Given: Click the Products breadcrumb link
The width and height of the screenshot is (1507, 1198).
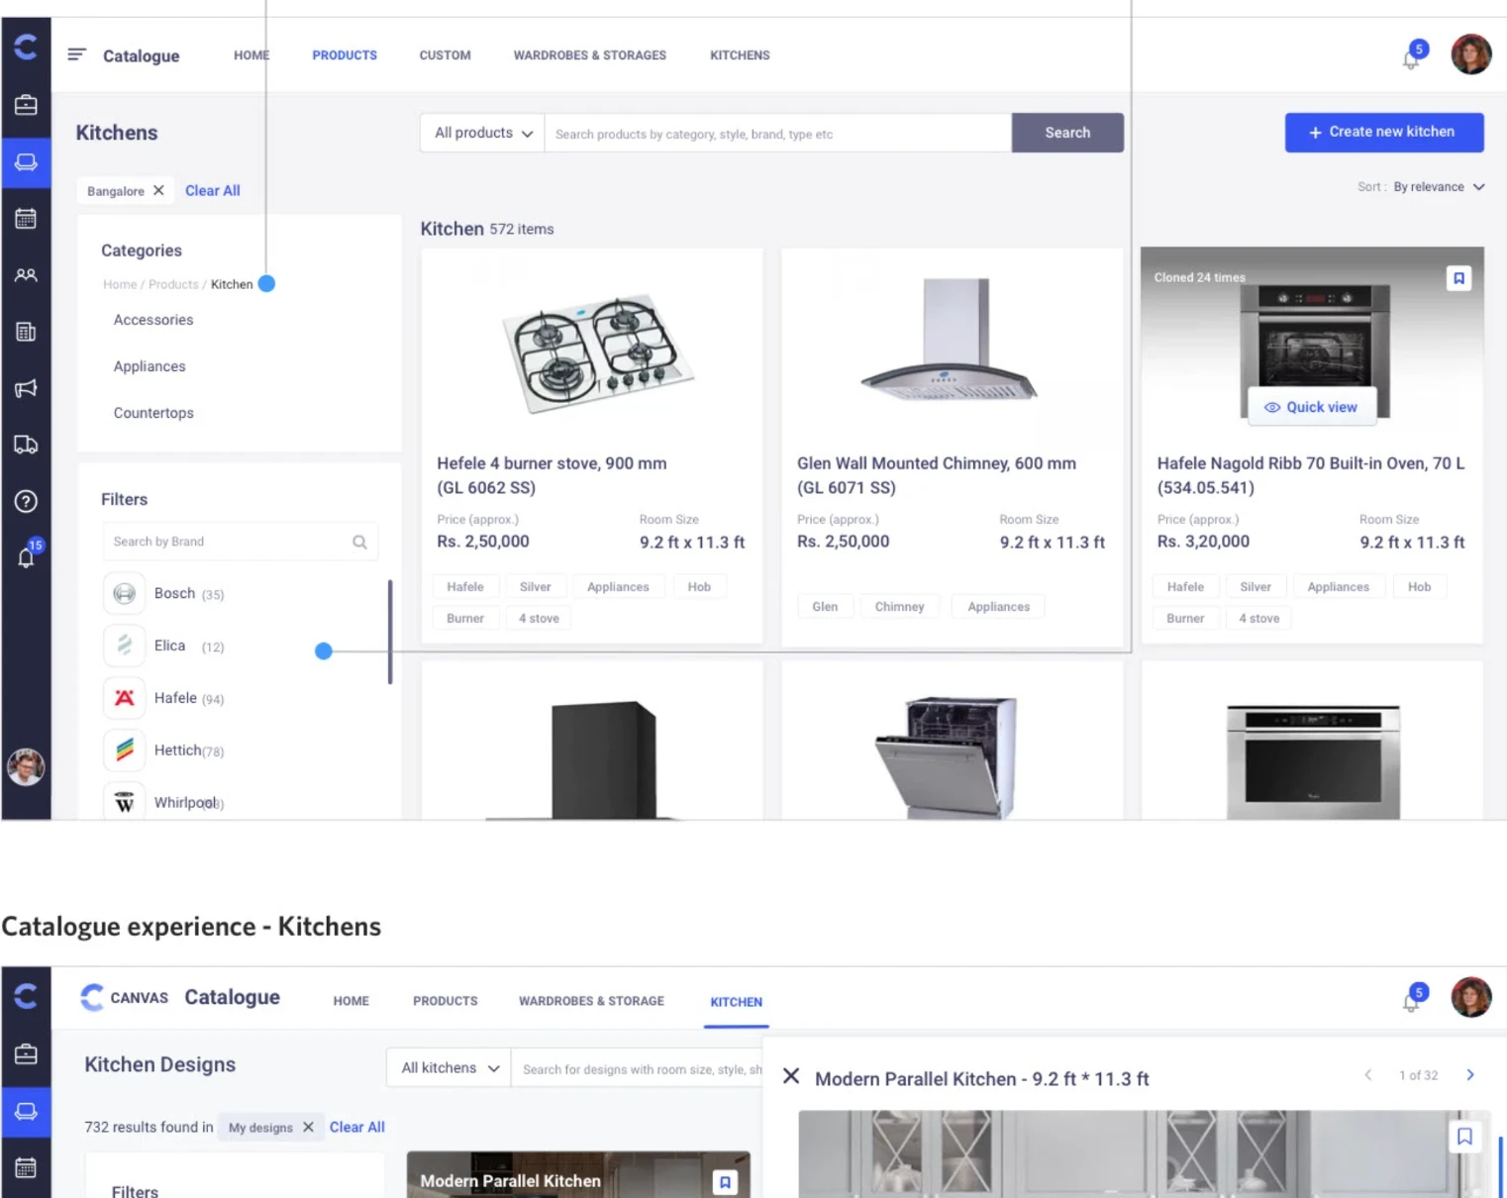Looking at the screenshot, I should 173,284.
